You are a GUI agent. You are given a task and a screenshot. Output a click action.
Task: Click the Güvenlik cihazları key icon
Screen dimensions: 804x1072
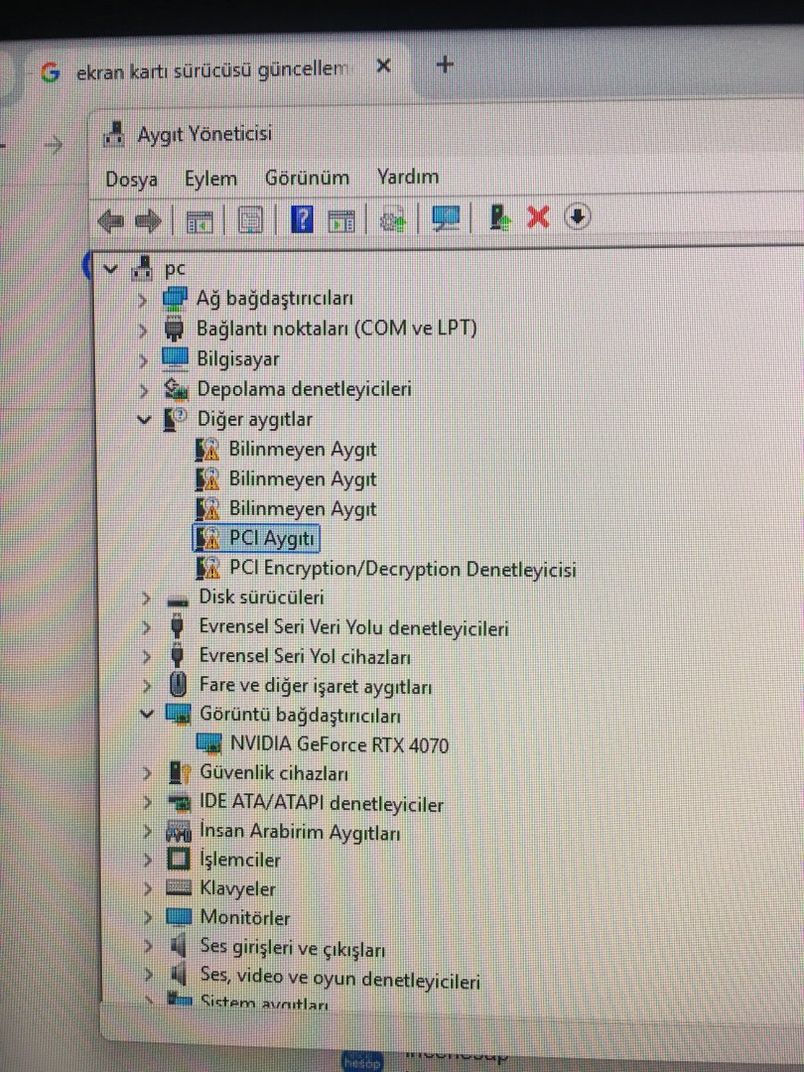point(179,773)
